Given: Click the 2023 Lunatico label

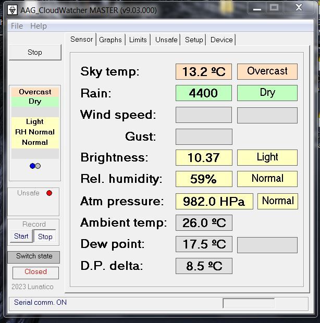Looking at the screenshot, I should click(x=32, y=287).
